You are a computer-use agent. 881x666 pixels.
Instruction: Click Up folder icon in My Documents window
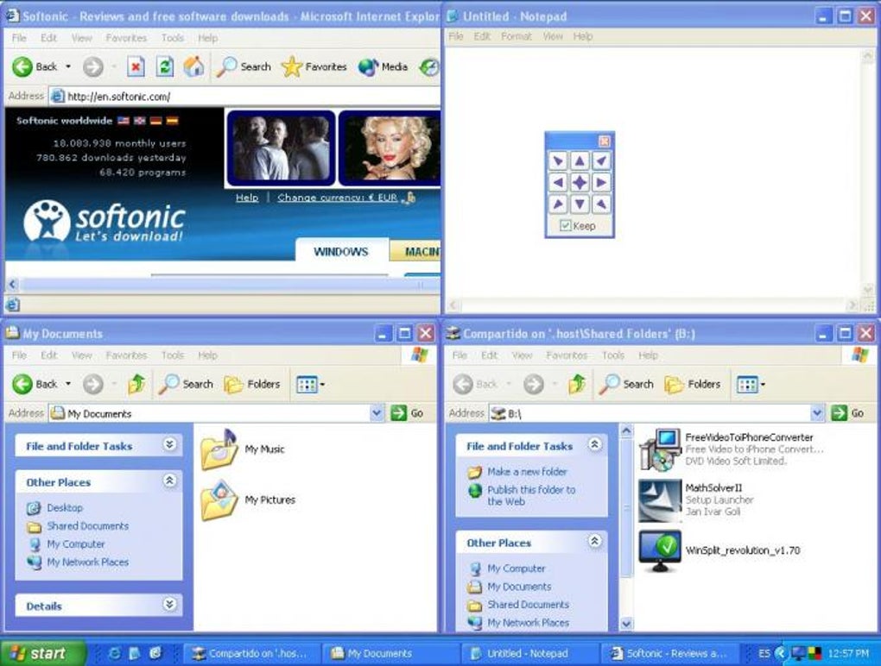136,385
